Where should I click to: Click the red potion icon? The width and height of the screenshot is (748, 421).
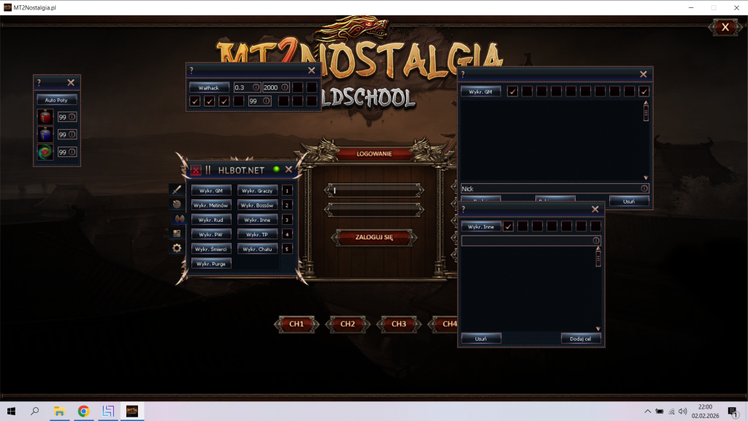click(x=45, y=116)
